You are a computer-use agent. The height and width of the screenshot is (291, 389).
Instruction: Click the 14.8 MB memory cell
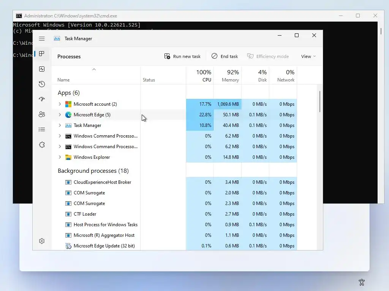click(228, 157)
